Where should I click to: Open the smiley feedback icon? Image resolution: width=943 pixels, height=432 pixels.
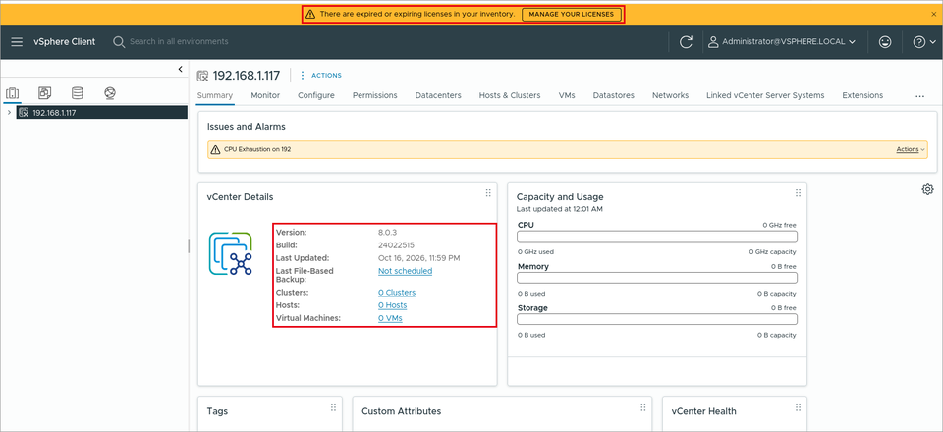click(885, 42)
